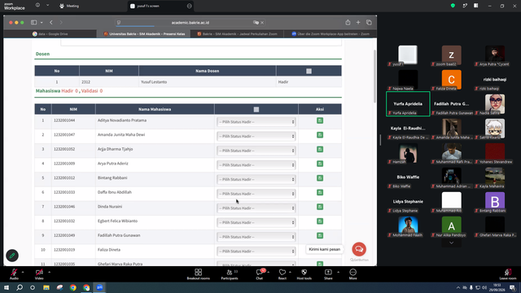Open the Chat panel
Image resolution: width=521 pixels, height=293 pixels.
[259, 272]
